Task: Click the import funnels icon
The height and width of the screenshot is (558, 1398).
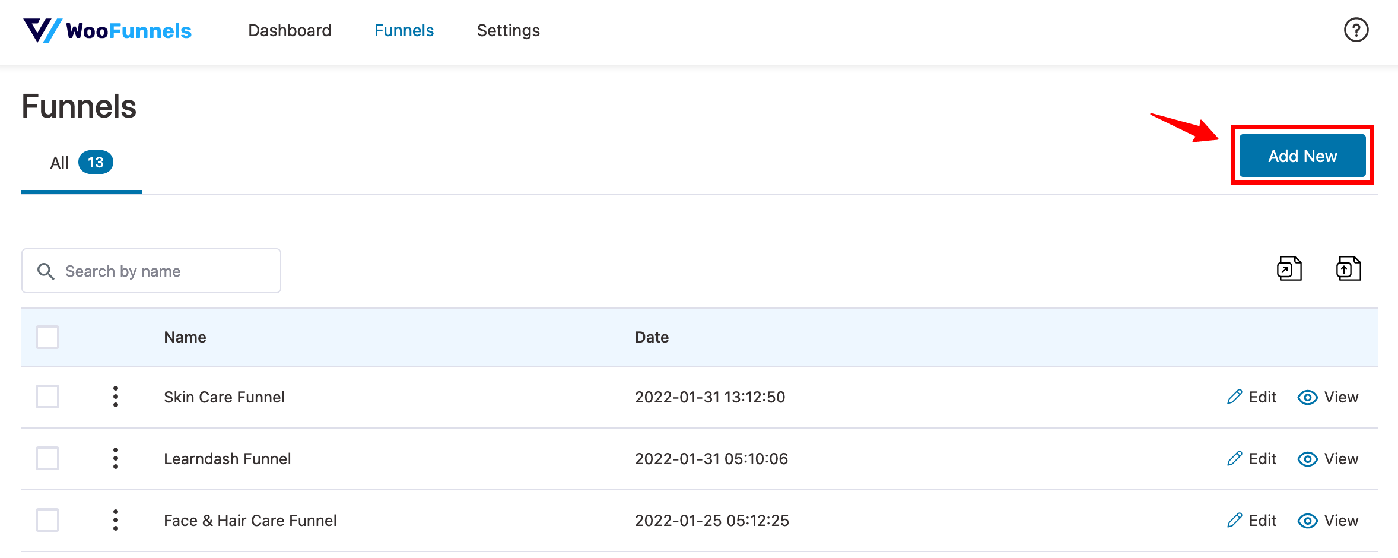Action: click(1347, 268)
